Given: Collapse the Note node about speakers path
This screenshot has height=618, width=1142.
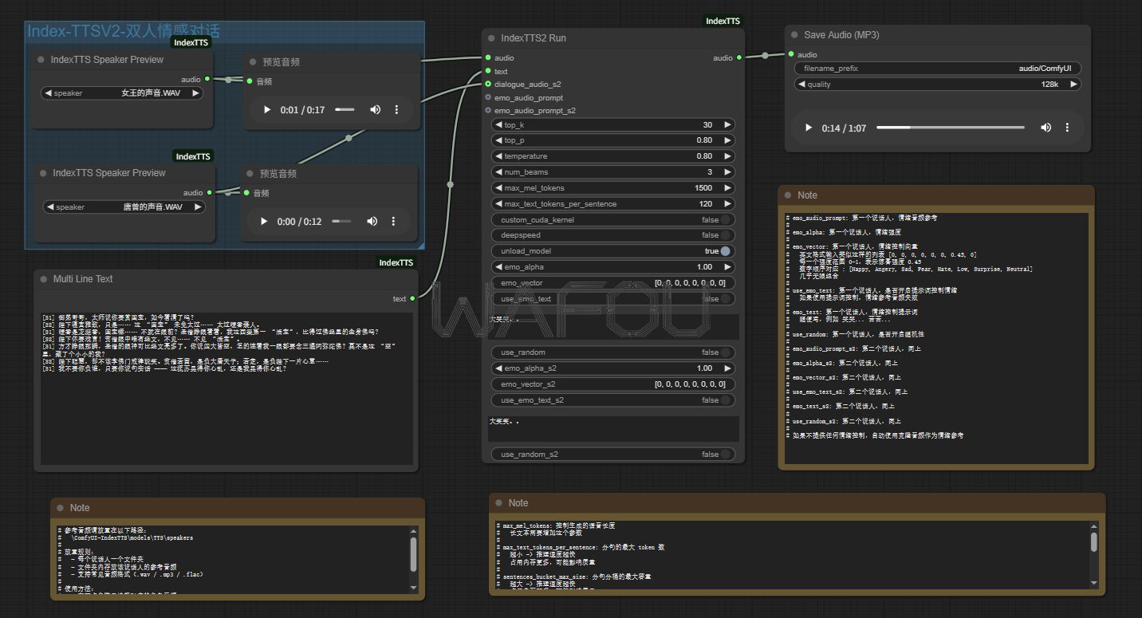Looking at the screenshot, I should (x=59, y=508).
